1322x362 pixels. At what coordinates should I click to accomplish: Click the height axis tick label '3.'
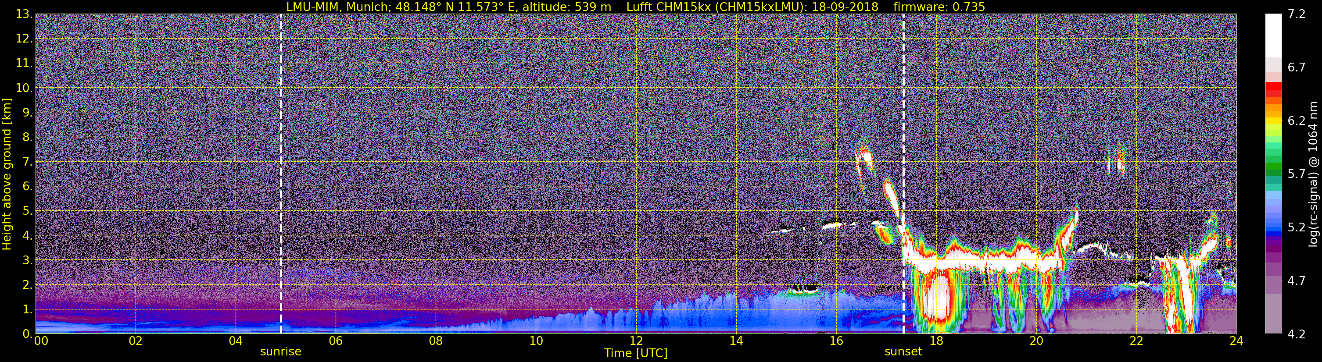coord(28,260)
